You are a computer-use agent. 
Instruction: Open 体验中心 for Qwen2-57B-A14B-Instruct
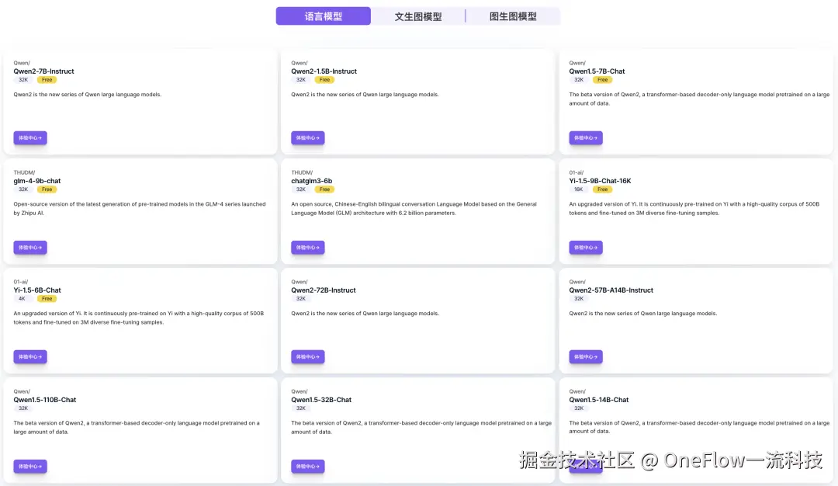click(x=586, y=356)
